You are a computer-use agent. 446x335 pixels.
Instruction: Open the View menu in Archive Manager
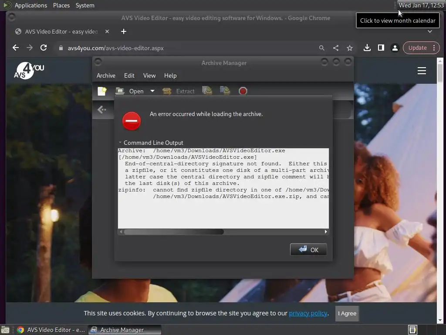[149, 75]
